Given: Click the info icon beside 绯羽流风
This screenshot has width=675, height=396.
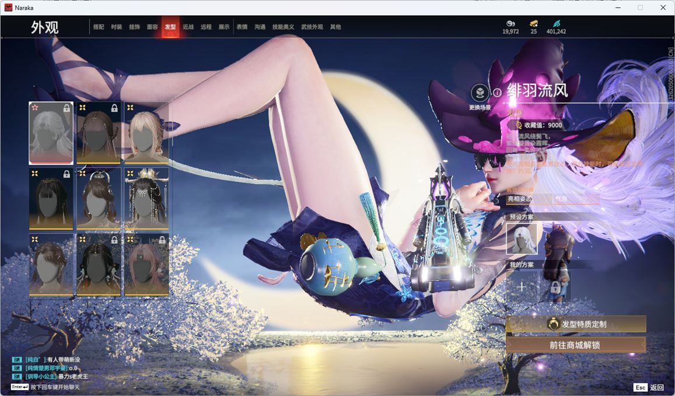Looking at the screenshot, I should pos(497,92).
